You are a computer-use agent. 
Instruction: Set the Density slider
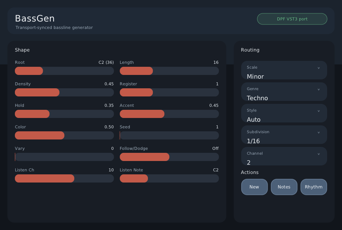click(64, 92)
